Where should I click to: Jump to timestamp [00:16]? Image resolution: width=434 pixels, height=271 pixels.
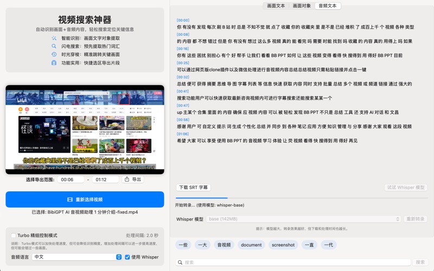point(183,48)
